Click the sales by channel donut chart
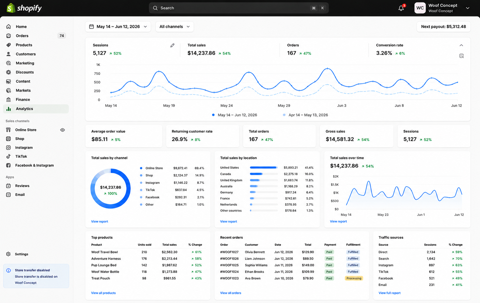480x303 pixels. 110,189
